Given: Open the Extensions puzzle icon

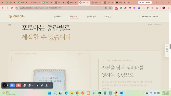Looking at the screenshot, I should [157, 8].
